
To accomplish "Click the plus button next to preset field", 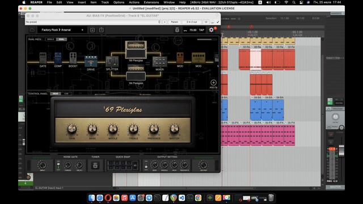I will pos(164,22).
